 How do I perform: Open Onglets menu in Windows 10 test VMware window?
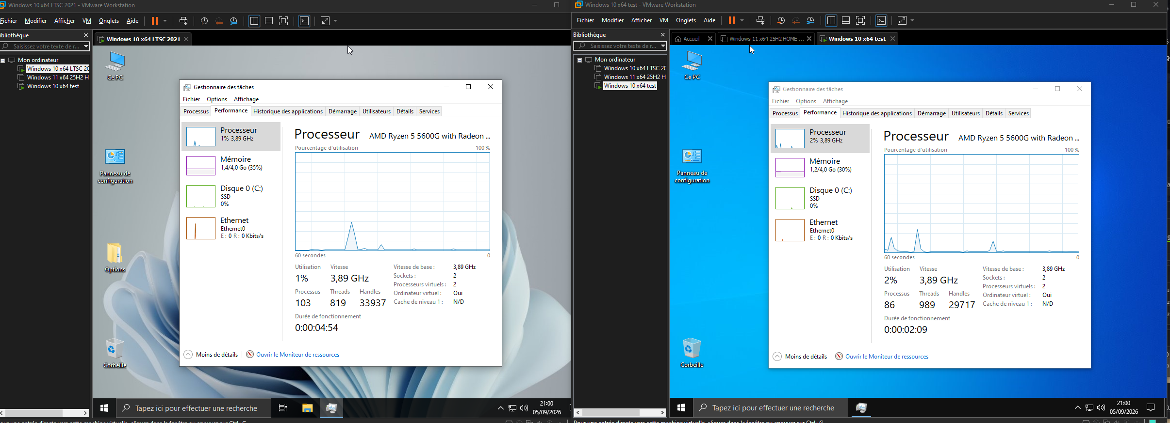pyautogui.click(x=686, y=20)
